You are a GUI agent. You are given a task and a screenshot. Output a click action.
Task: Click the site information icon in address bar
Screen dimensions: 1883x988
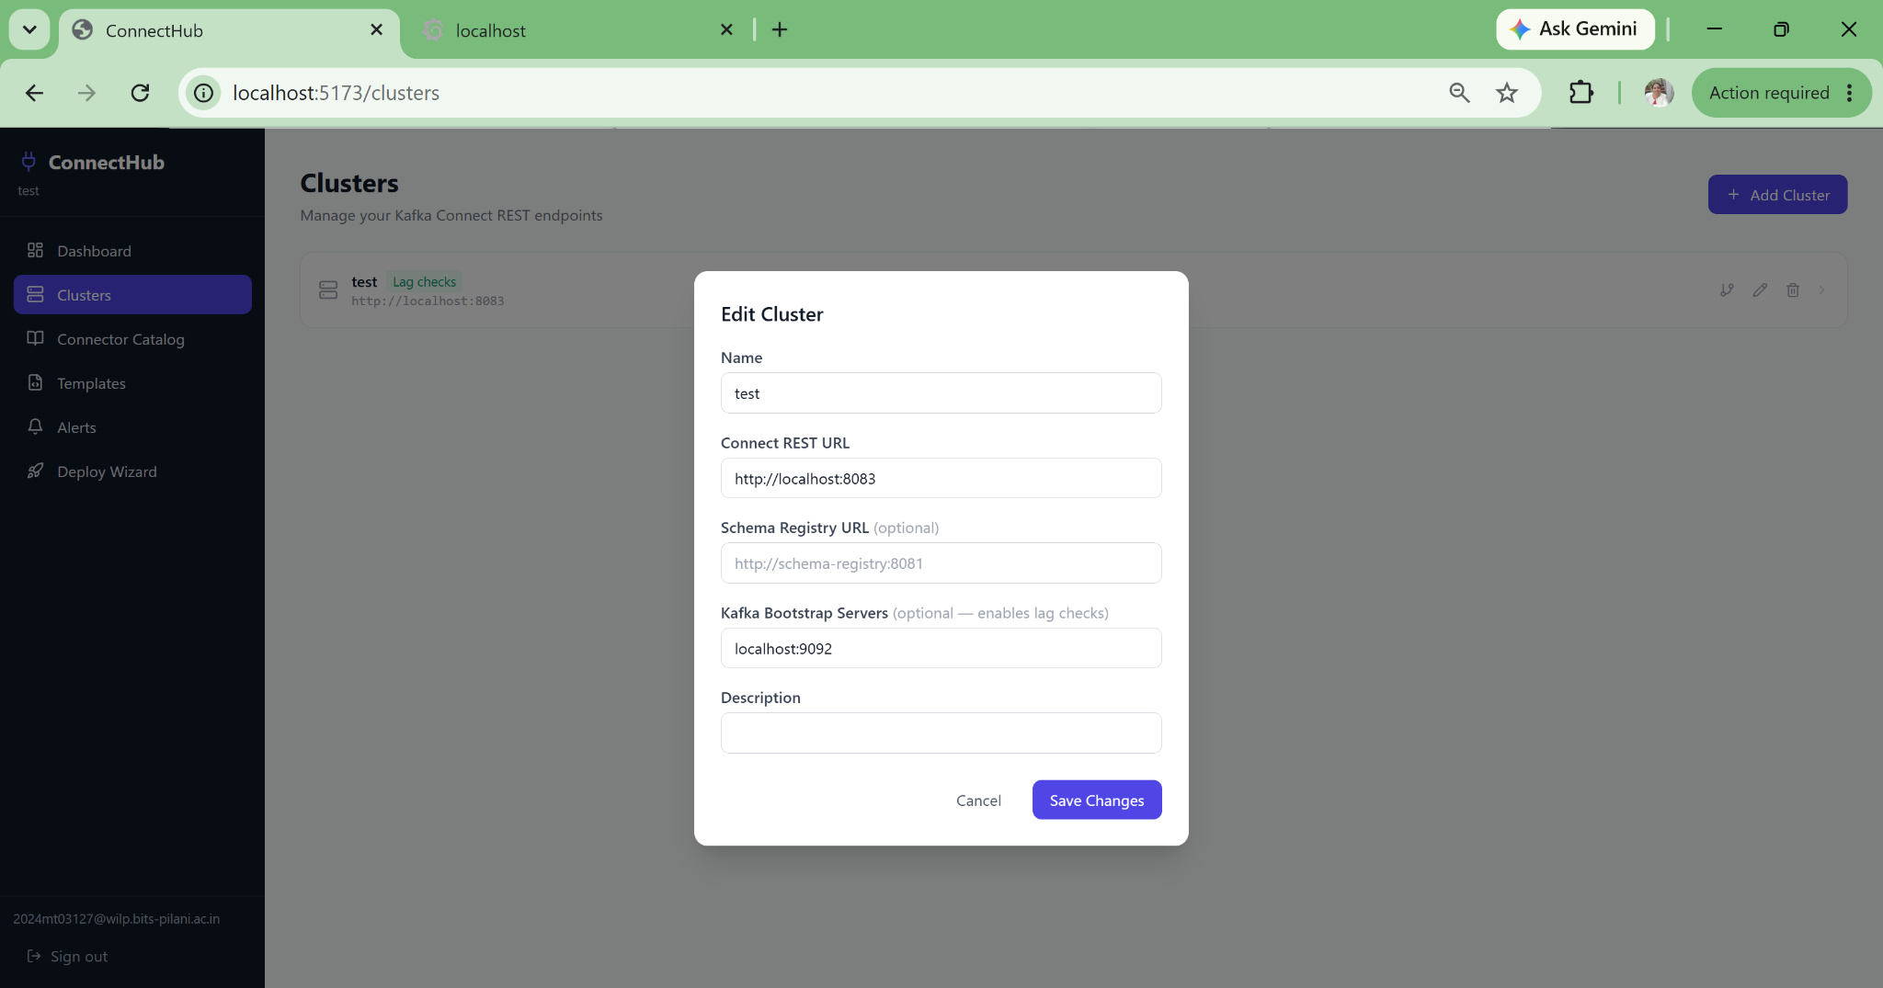coord(203,93)
